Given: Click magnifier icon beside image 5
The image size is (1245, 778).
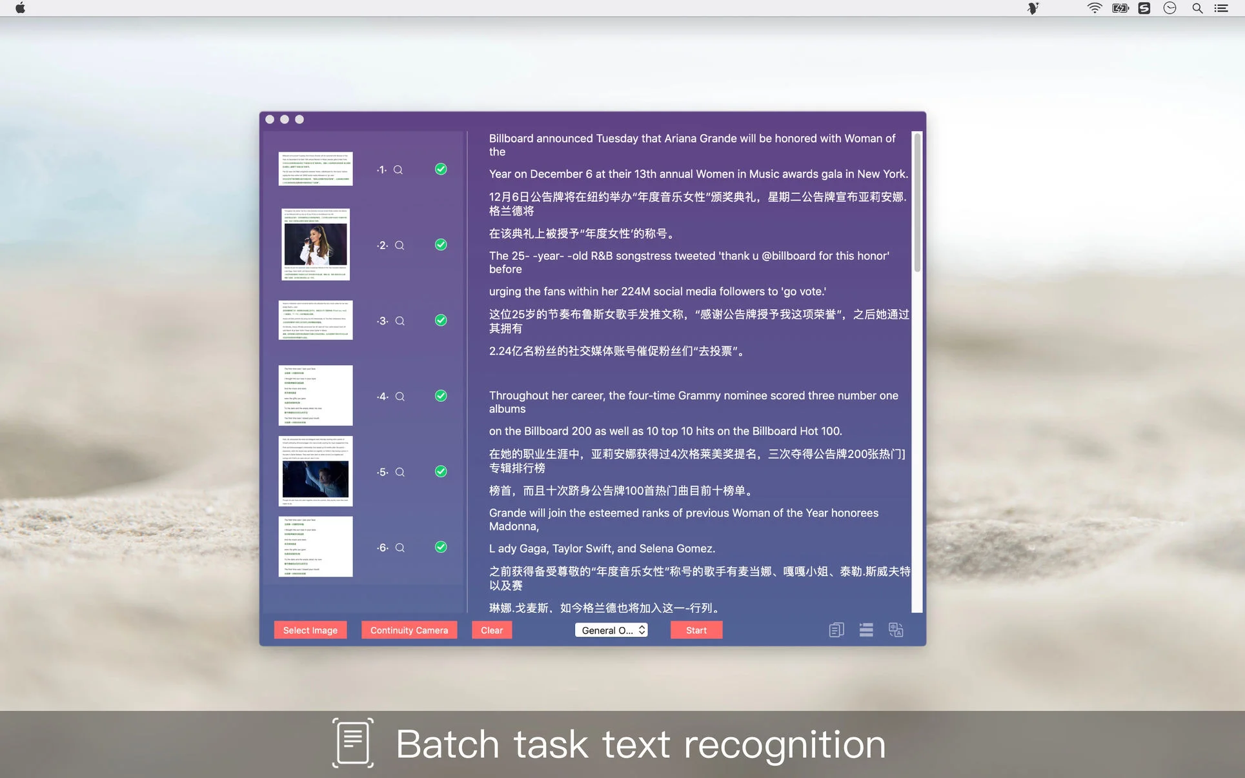Looking at the screenshot, I should pyautogui.click(x=400, y=472).
